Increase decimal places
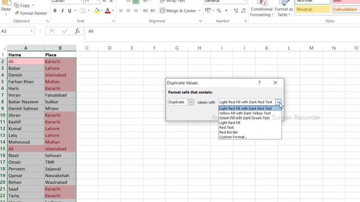Image resolution: width=360 pixels, height=202 pixels. (236, 11)
